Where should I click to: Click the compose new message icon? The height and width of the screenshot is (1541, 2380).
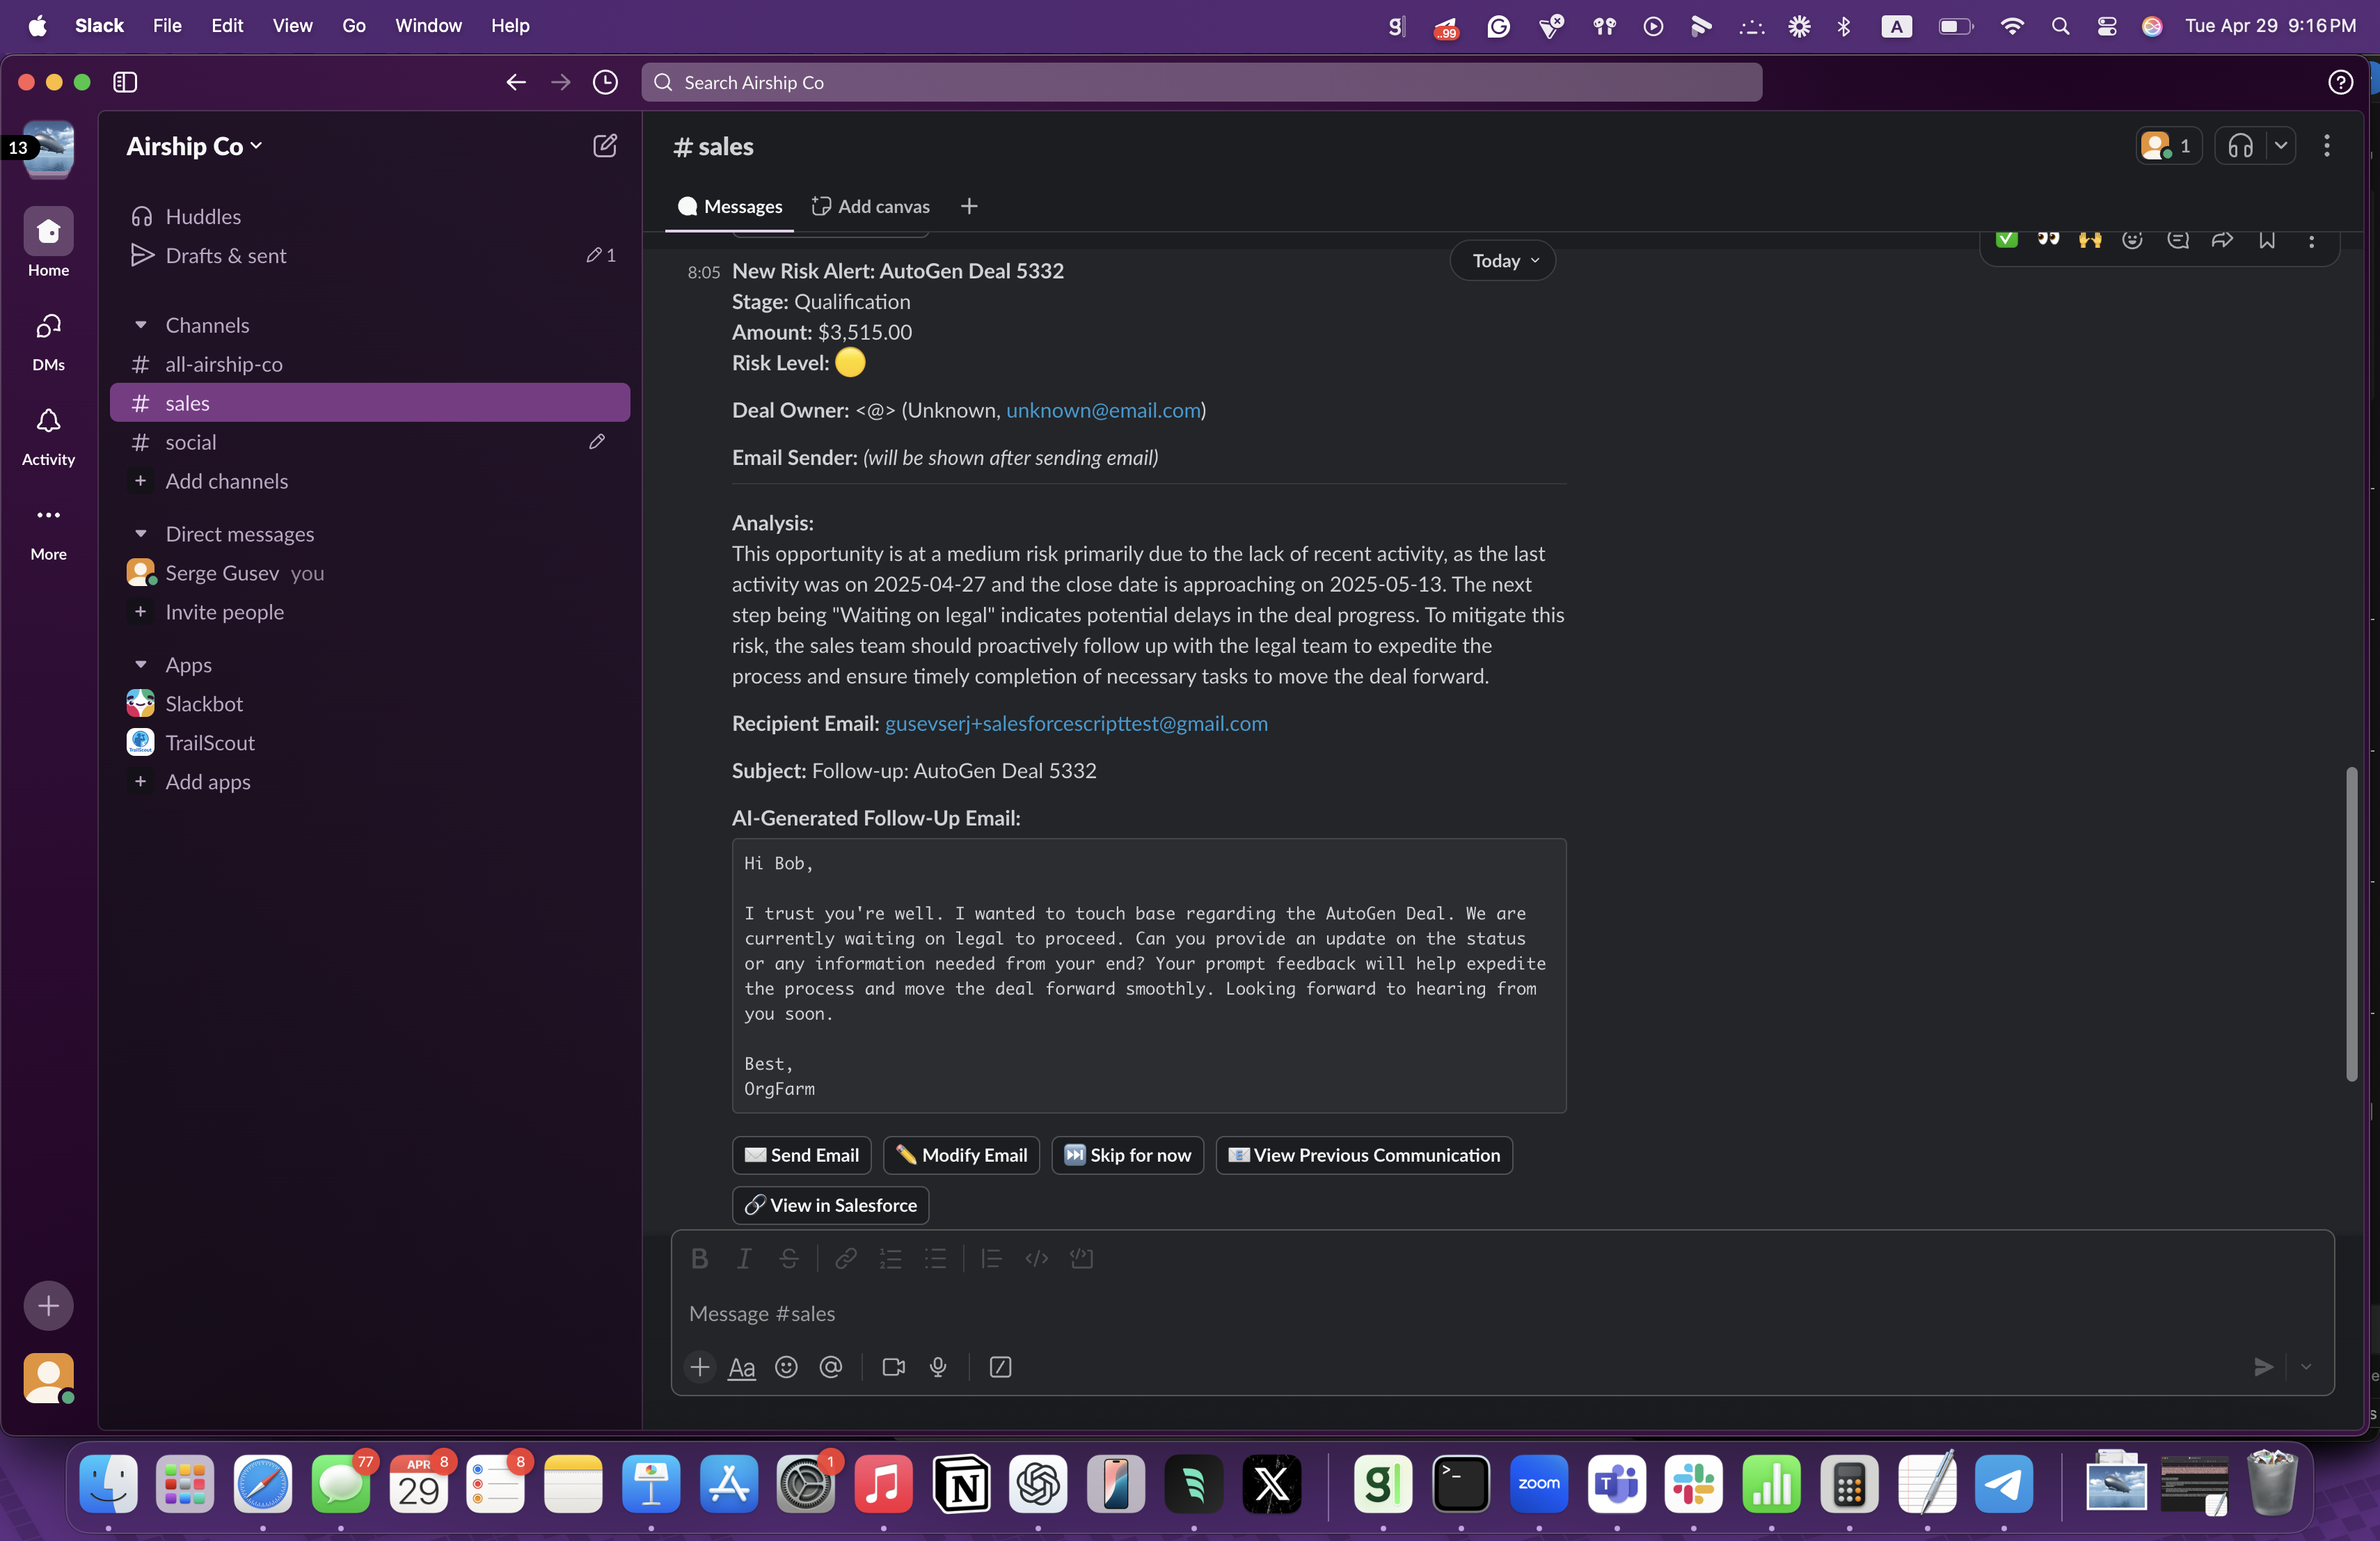click(x=604, y=146)
